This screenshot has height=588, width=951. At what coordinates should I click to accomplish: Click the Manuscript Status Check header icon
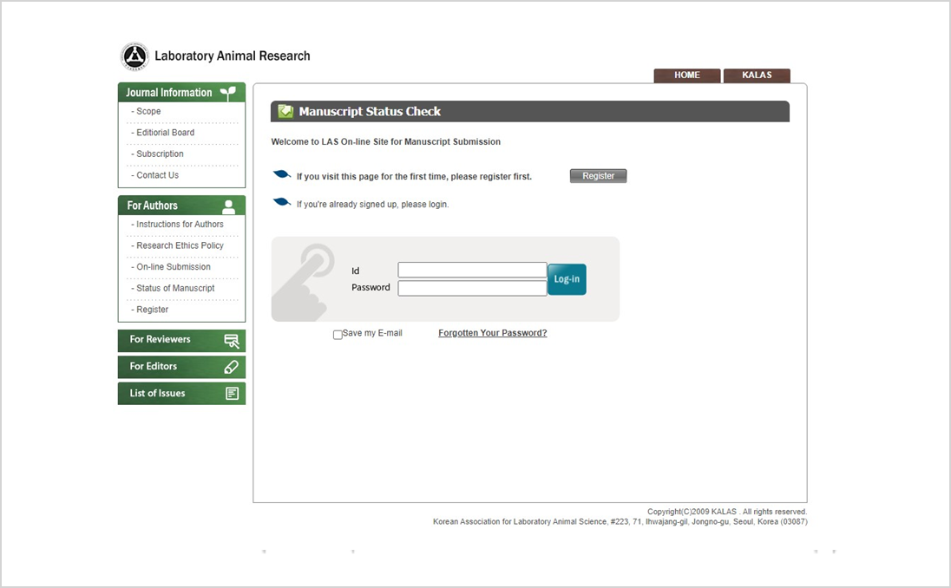click(285, 111)
